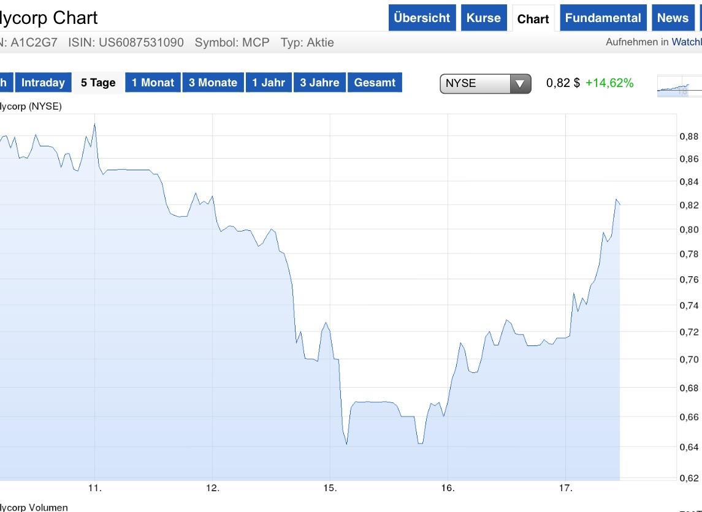Switch to the Kurse tab
The width and height of the screenshot is (702, 512).
click(x=483, y=18)
